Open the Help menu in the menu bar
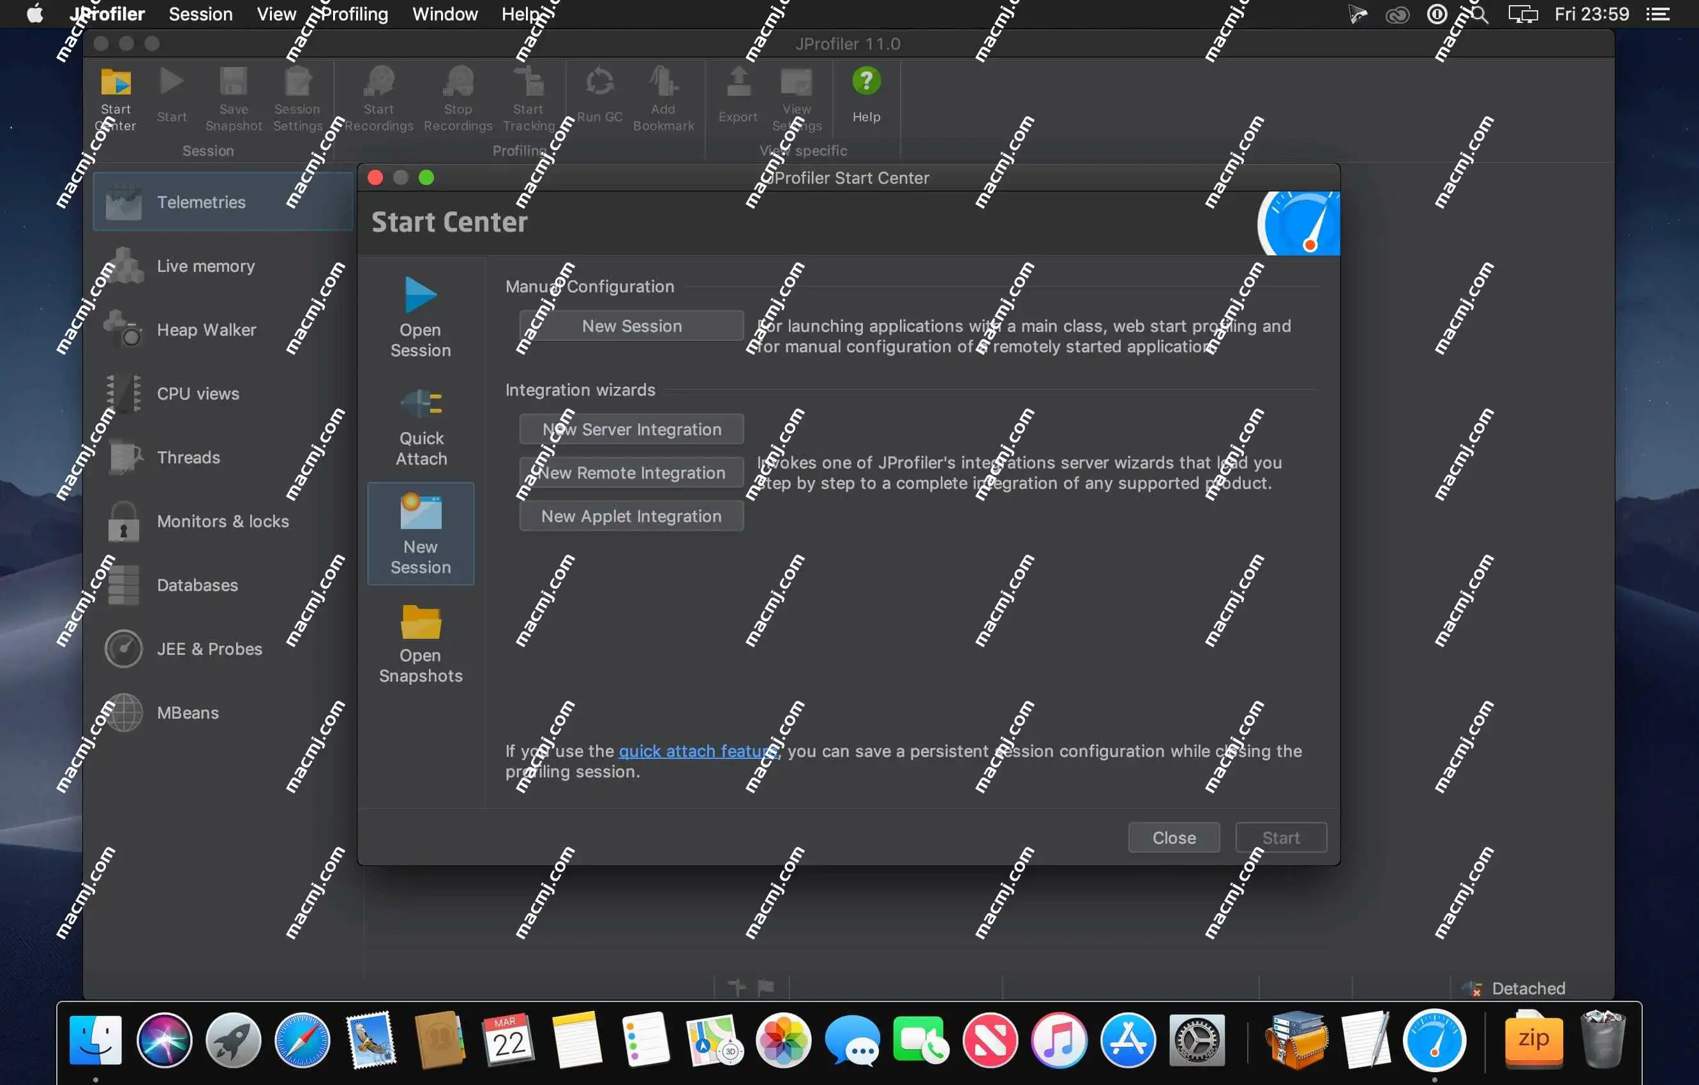 (521, 14)
